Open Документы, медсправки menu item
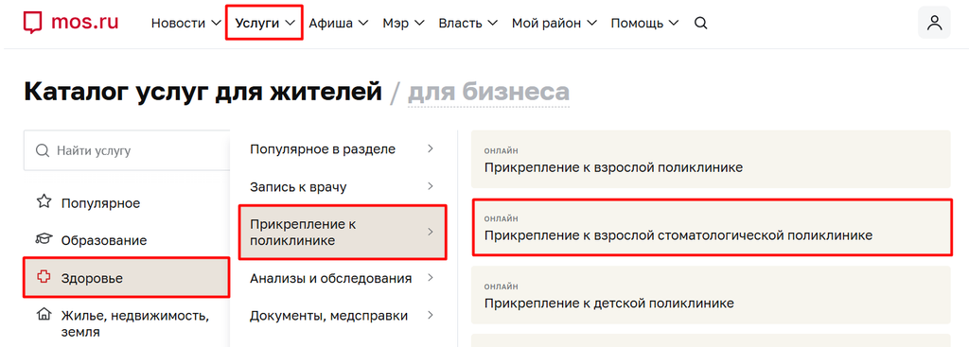The image size is (969, 347). (343, 316)
